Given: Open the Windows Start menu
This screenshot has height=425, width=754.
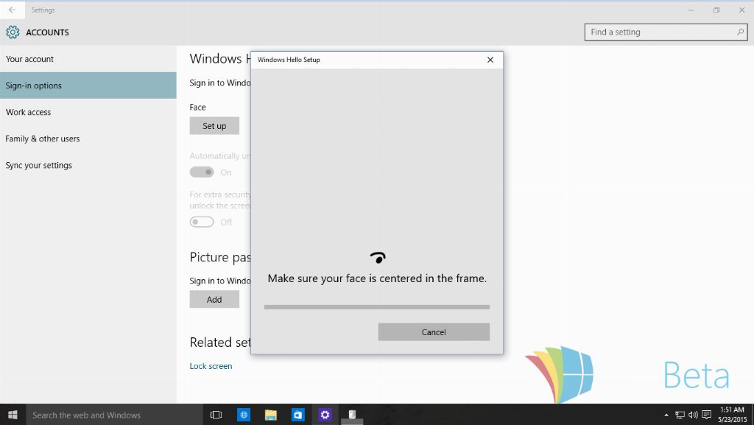Looking at the screenshot, I should [13, 415].
